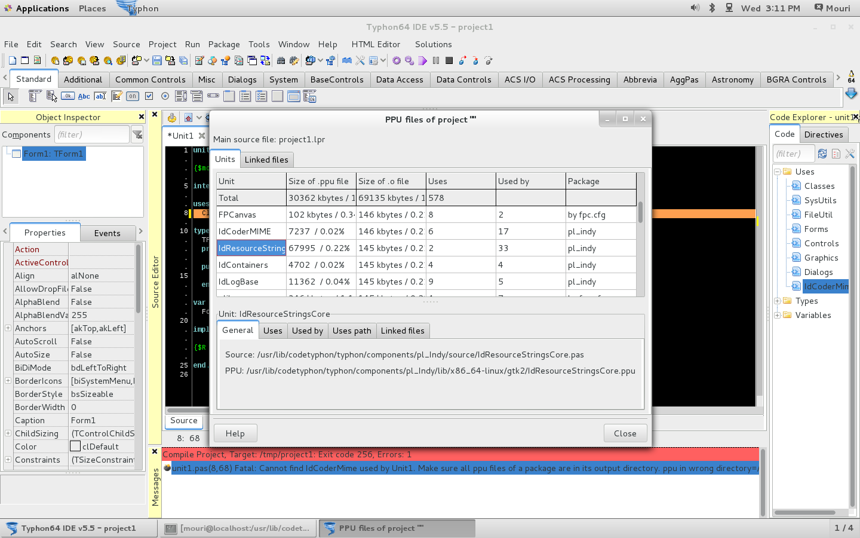The image size is (860, 538).
Task: Switch to the Linked files tab beside Units
Action: [266, 160]
